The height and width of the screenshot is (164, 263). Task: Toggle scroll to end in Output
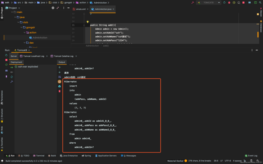coord(60,81)
